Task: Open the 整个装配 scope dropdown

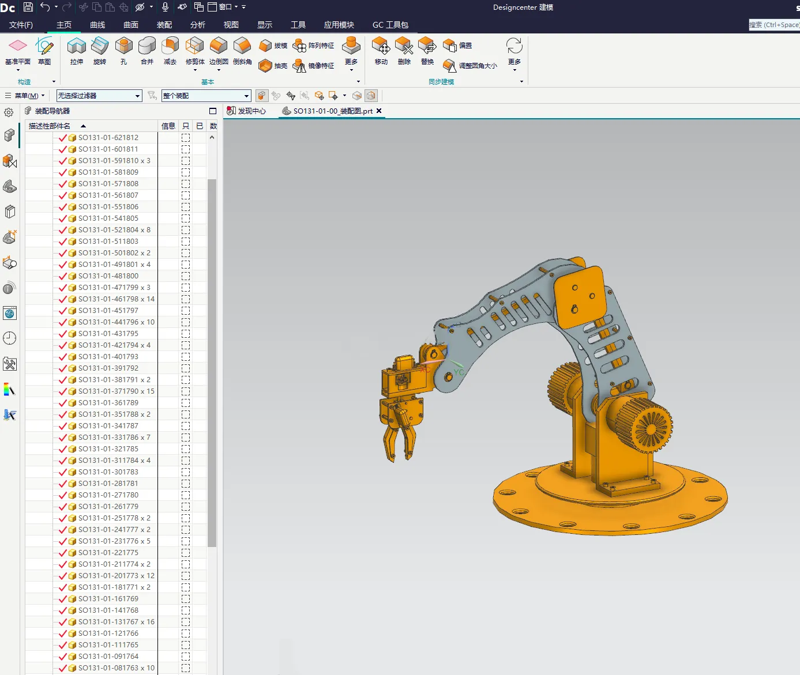Action: [x=206, y=96]
